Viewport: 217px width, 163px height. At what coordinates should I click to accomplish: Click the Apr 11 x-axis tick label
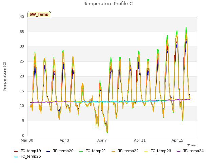tap(140, 140)
